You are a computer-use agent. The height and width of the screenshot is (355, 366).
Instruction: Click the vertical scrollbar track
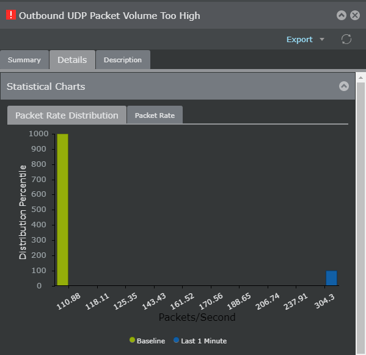(361, 218)
